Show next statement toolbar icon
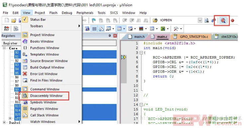This screenshot has height=128, width=244. [16, 29]
